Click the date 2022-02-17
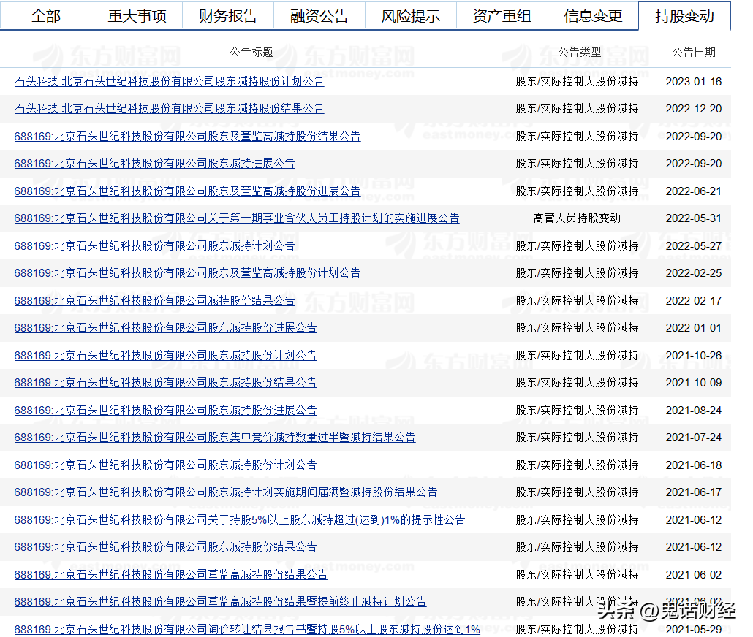Viewport: 753px width, 637px height. 694,300
